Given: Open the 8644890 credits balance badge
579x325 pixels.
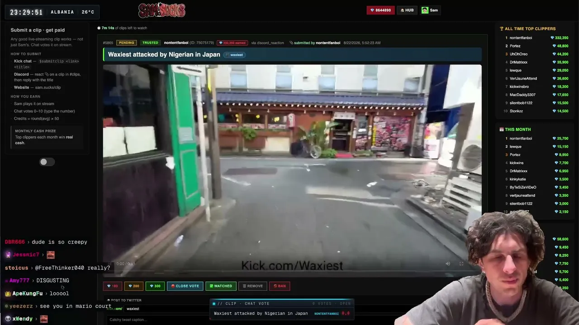Looking at the screenshot, I should click(x=380, y=10).
